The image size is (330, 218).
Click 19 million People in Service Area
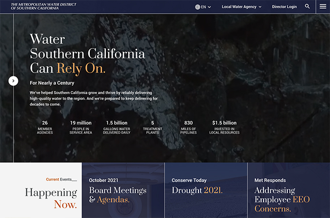(81, 127)
